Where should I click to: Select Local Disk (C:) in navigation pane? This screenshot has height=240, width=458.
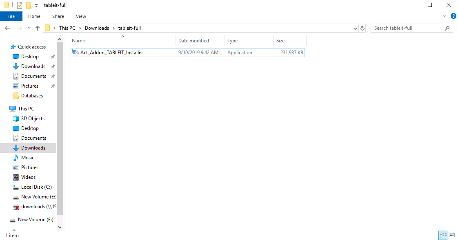point(36,187)
